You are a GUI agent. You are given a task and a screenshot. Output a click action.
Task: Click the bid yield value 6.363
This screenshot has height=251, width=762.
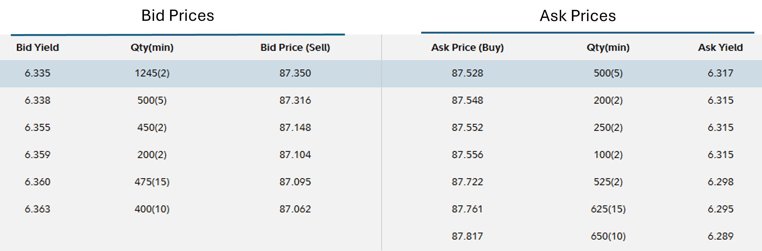(x=38, y=209)
